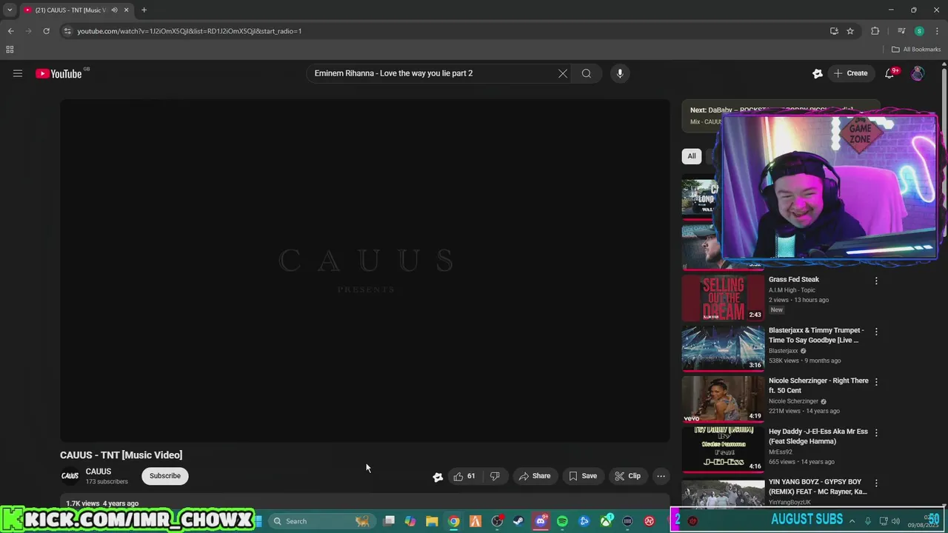Bookmark this page with star icon
948x533 pixels.
tap(850, 31)
